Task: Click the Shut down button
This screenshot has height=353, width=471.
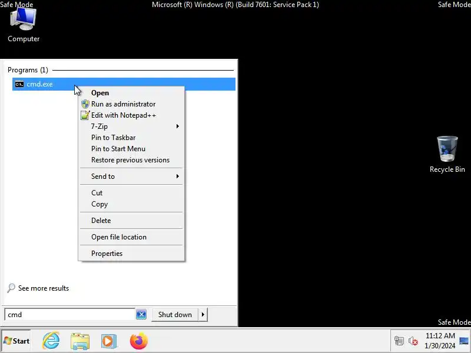Action: (175, 315)
